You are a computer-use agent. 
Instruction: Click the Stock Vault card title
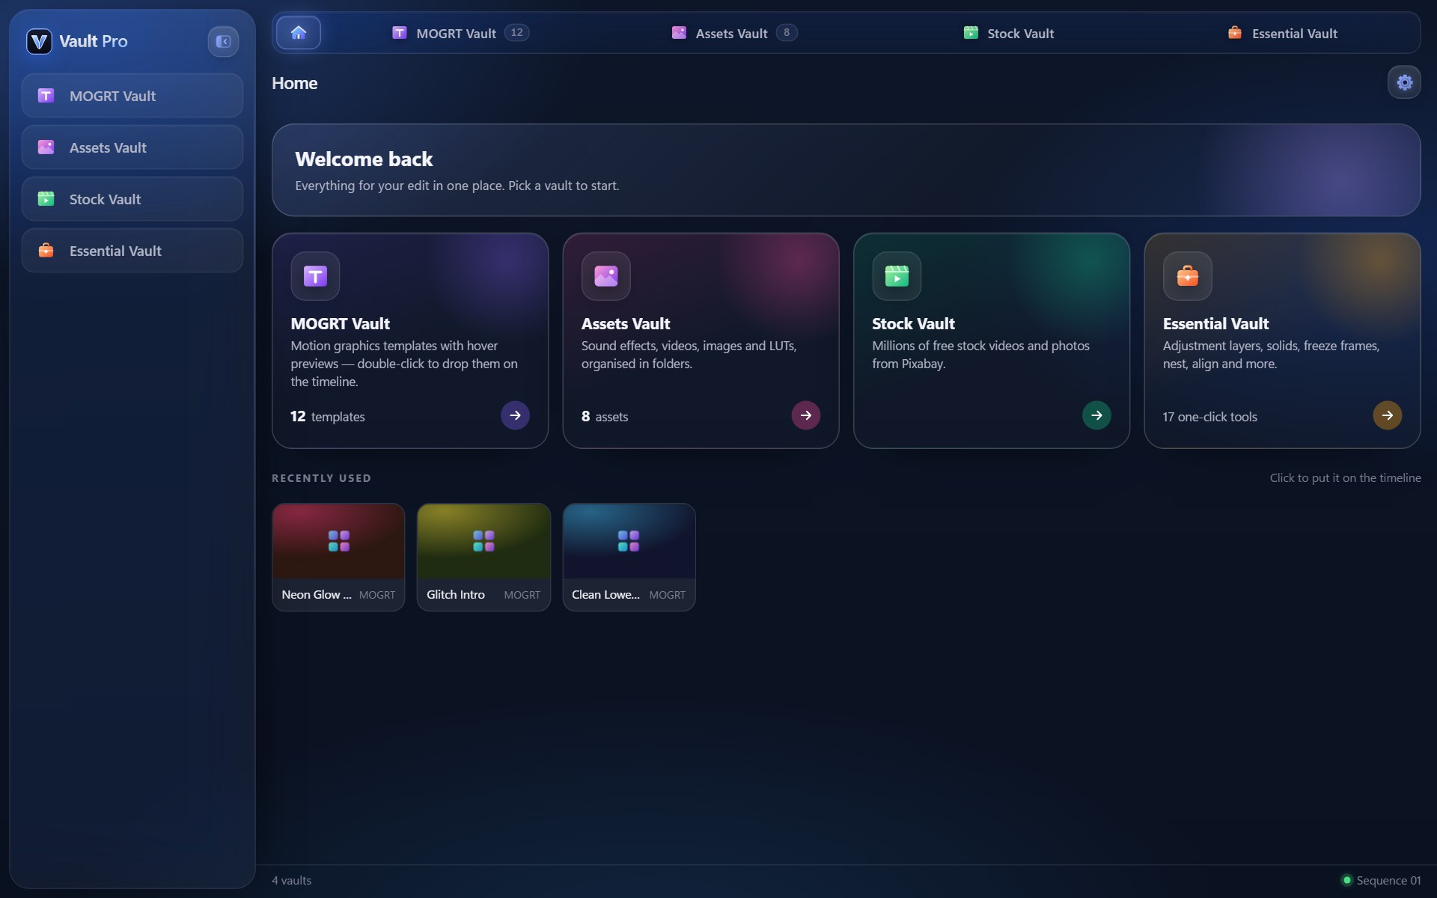(913, 324)
